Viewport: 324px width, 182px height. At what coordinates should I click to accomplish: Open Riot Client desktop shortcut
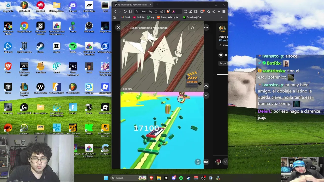(40, 7)
